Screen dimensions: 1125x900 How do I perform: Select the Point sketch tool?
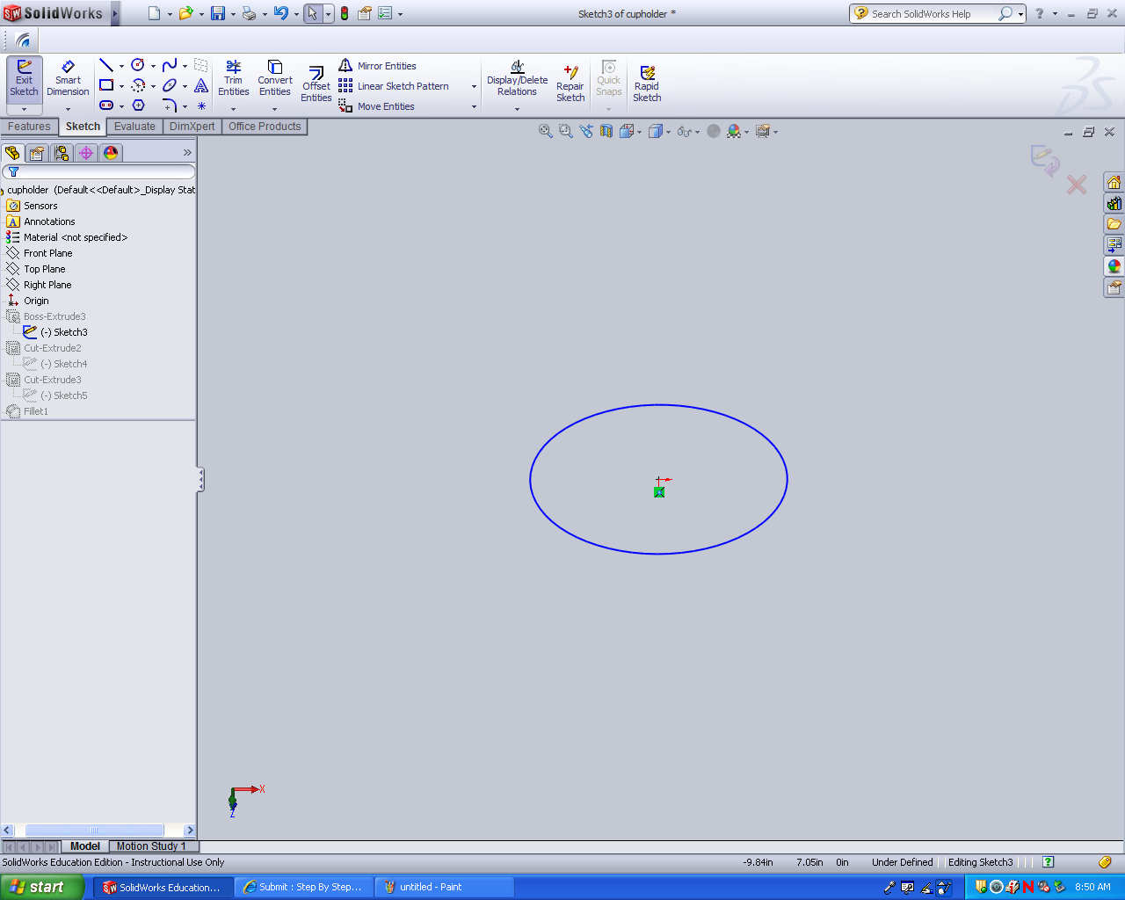[201, 105]
